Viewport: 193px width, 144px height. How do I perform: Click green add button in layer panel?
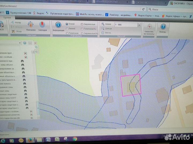25,43
